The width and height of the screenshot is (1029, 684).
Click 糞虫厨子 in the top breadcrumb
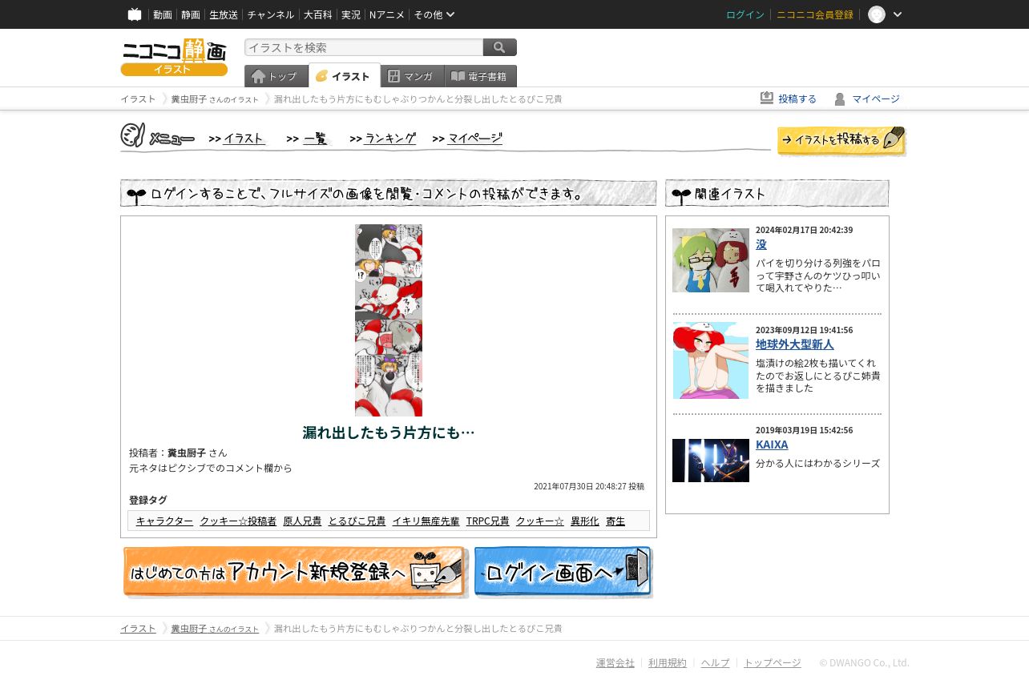tap(188, 99)
